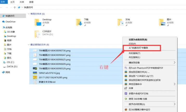Click the 此电脑 computer icon in sidebar

click(x=3, y=27)
